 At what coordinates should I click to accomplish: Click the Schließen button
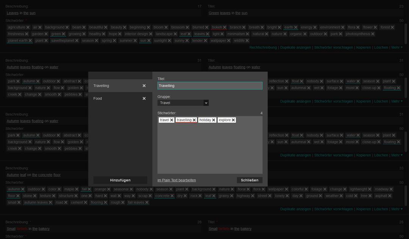point(250,180)
